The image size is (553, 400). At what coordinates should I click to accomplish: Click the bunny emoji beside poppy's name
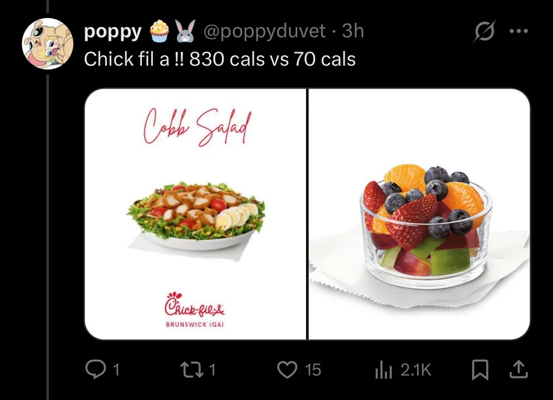[184, 31]
